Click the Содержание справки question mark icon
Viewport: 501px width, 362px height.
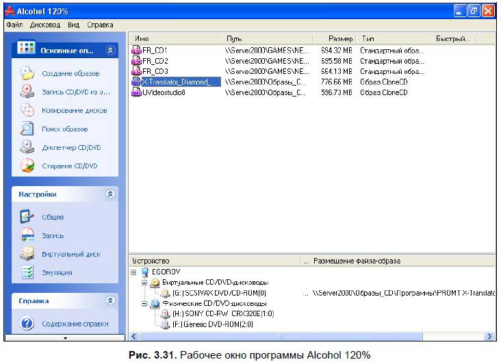click(x=27, y=324)
